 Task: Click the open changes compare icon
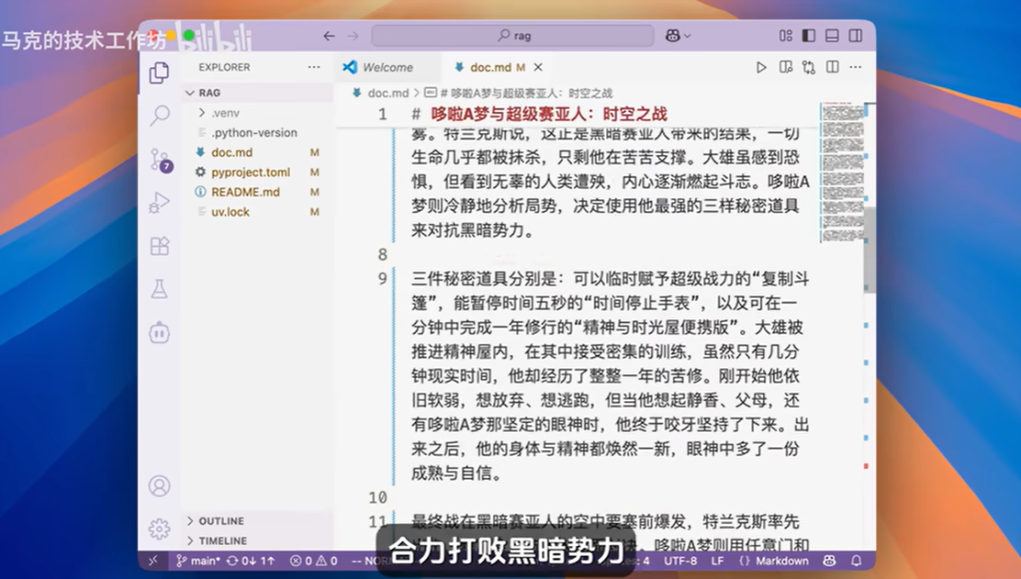click(808, 67)
